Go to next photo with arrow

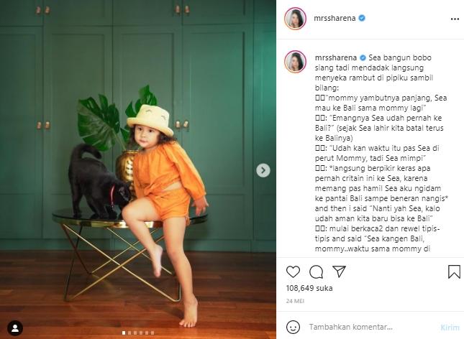tap(263, 170)
